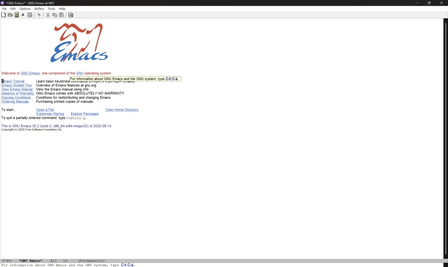Open the File menu
448x267 pixels.
(x=4, y=8)
